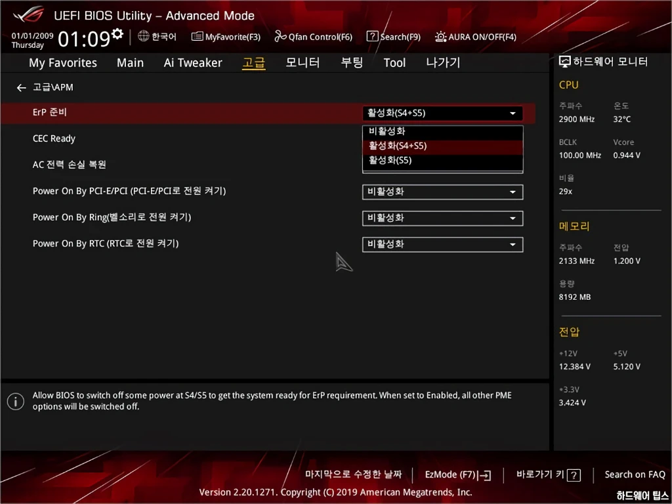Open Search(F9) tool

[x=394, y=37]
